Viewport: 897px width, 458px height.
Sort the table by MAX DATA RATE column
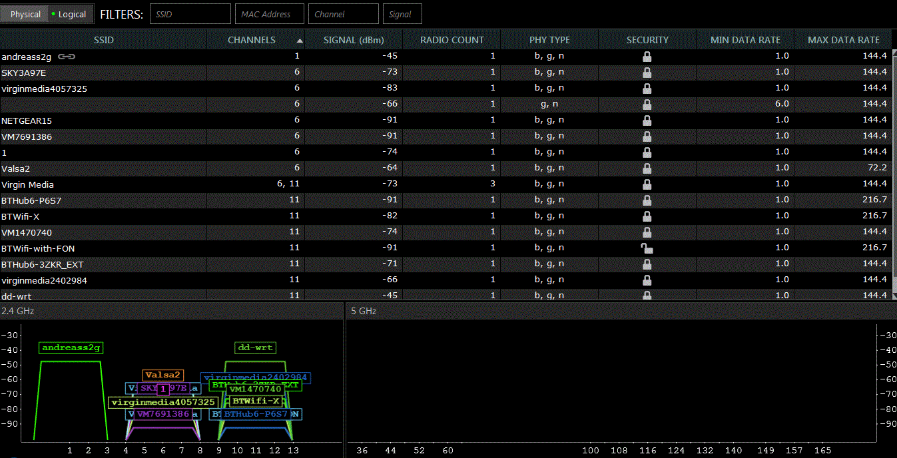[843, 40]
